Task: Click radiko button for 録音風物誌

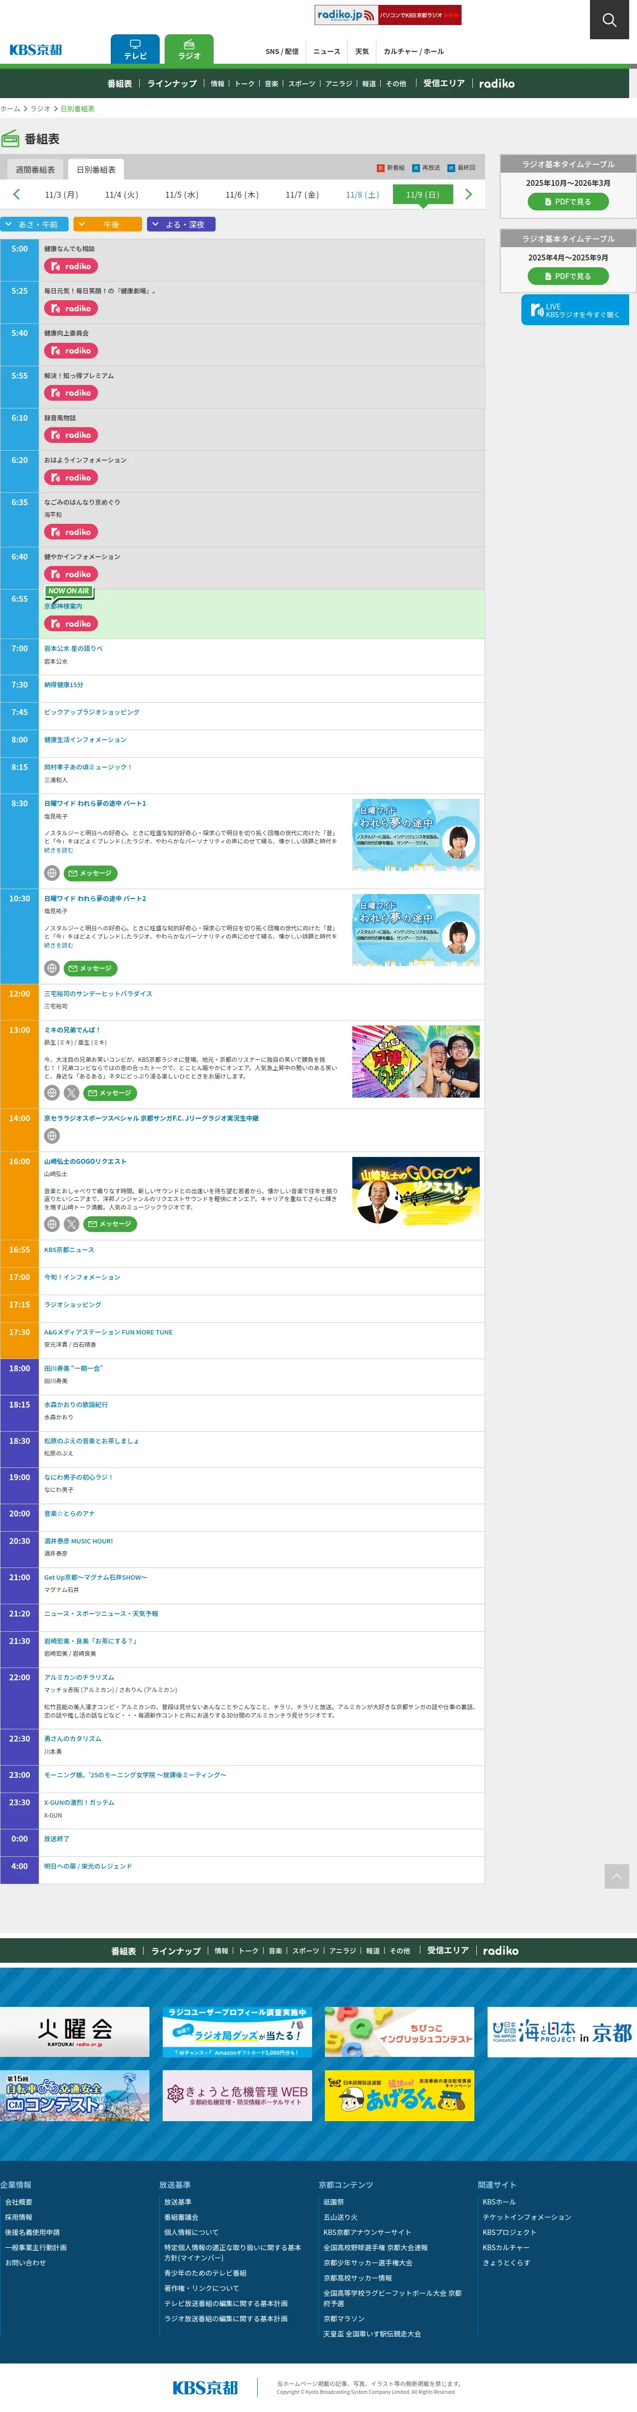Action: 71,435
